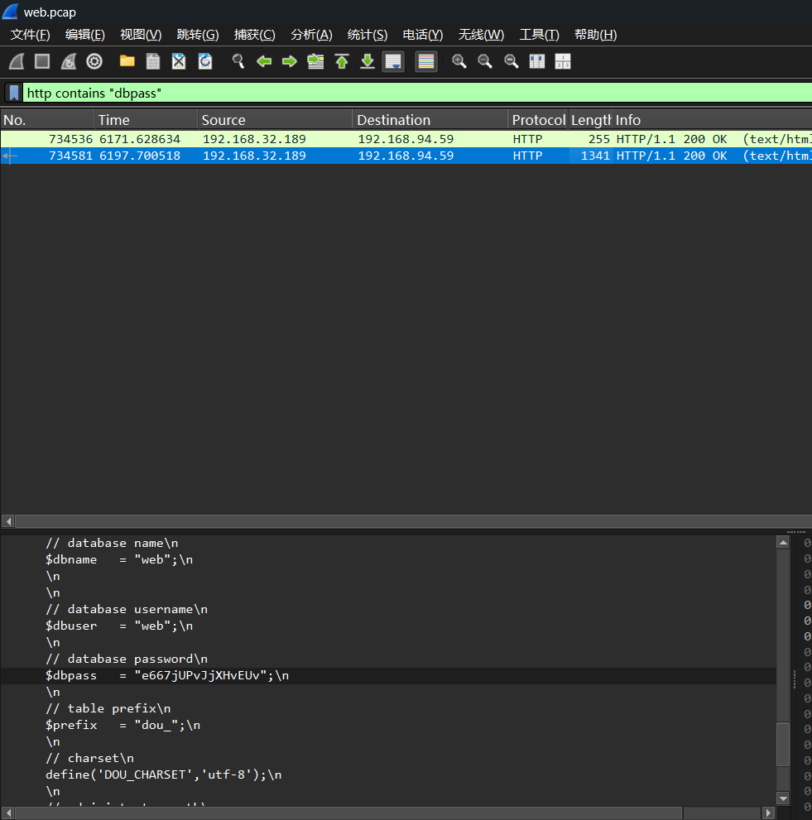Sort packets by the Protocol column header
812x820 pixels.
coord(538,120)
